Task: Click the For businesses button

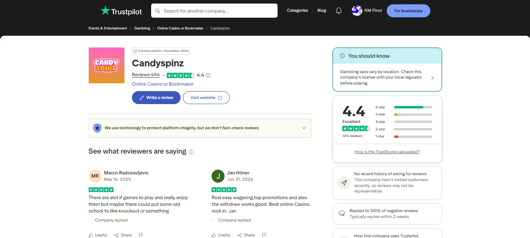Action: point(408,11)
